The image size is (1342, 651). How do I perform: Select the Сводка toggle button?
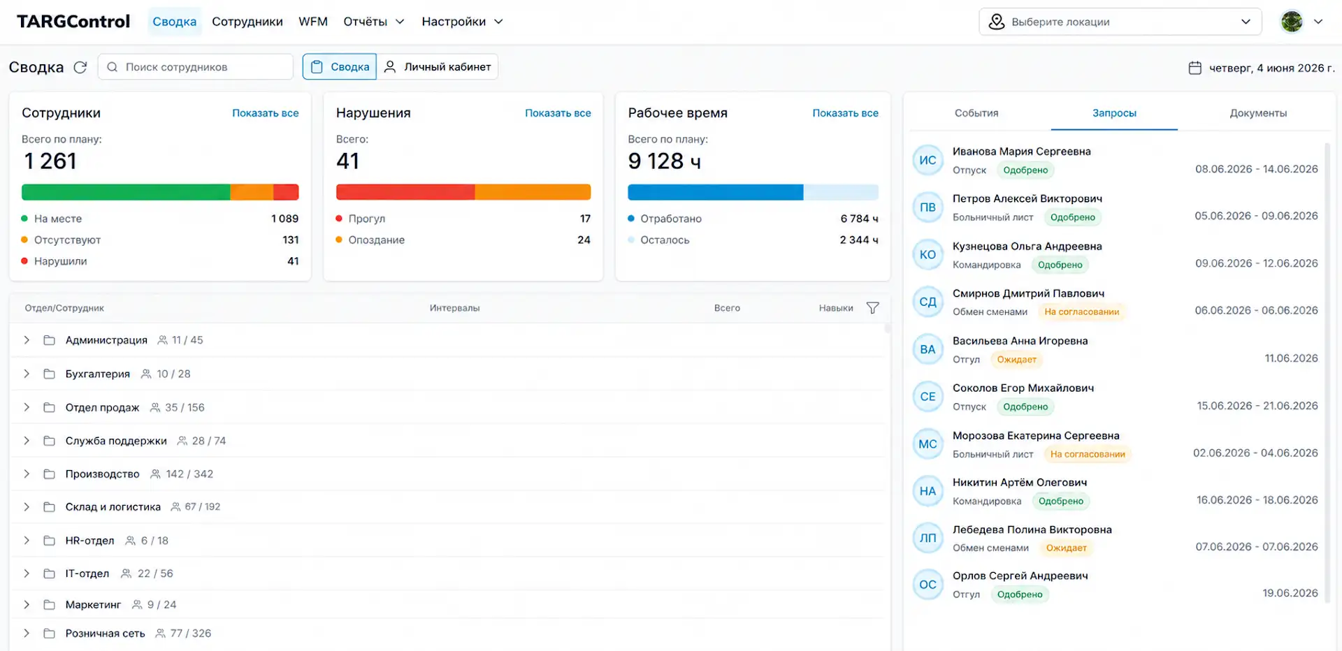[340, 67]
